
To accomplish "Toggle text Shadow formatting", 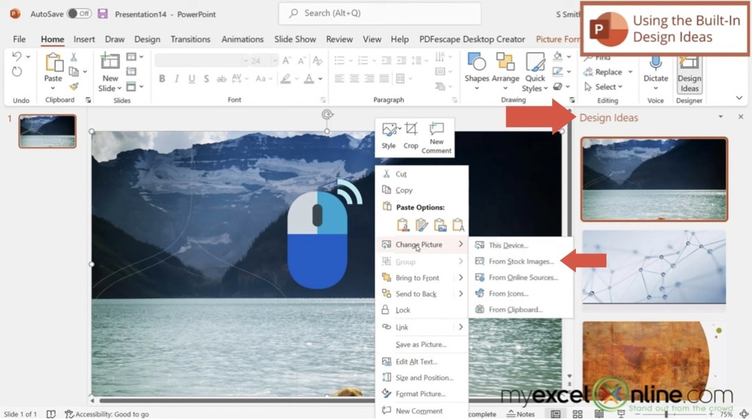I will pyautogui.click(x=206, y=79).
